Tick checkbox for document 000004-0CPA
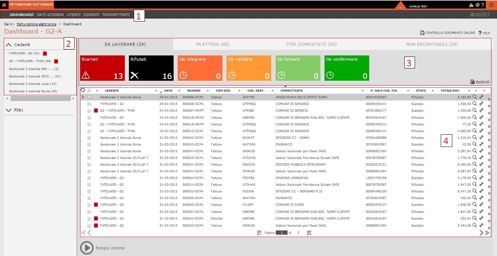This screenshot has width=497, height=256. (89, 178)
